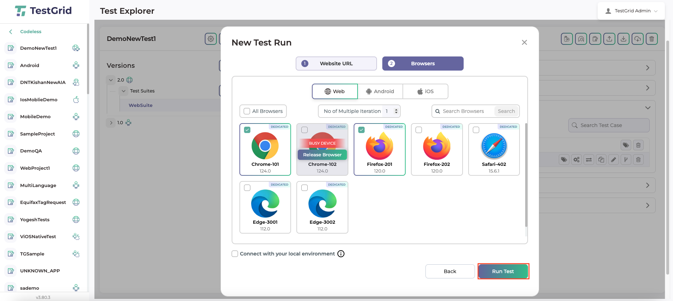
Task: Collapse version 2.0 tree node
Action: point(111,80)
